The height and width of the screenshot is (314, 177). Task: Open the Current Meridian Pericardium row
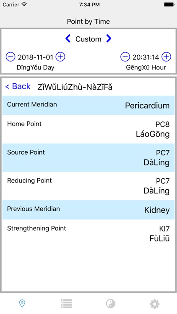(x=88, y=106)
